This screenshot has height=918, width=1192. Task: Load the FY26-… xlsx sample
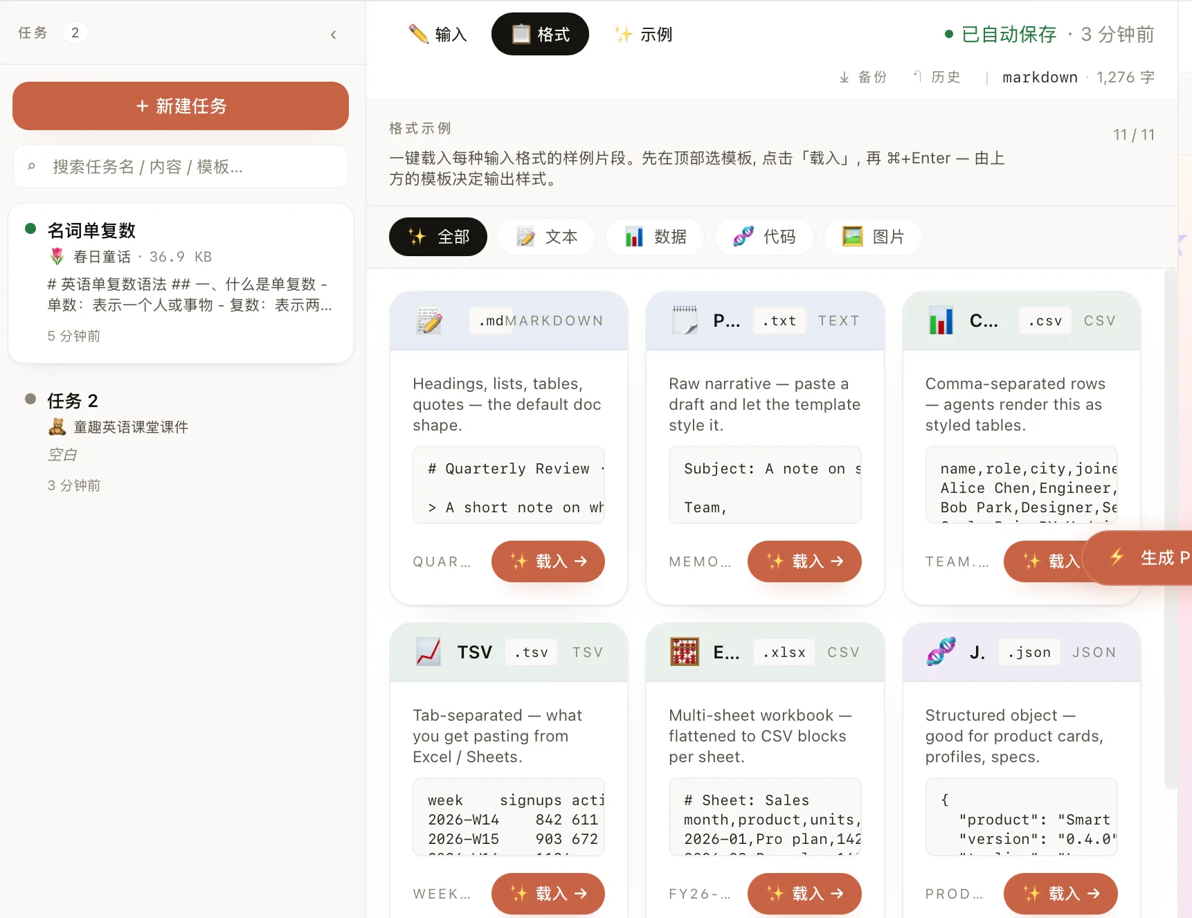click(x=804, y=894)
